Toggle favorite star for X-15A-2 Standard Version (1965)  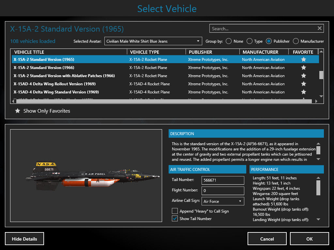[x=304, y=60]
